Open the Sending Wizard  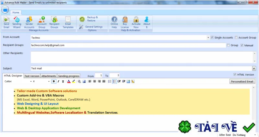tap(17, 22)
